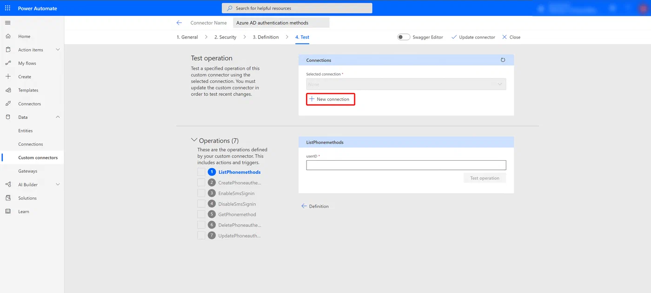Expand the Action items chevron
The height and width of the screenshot is (293, 651).
coord(58,50)
